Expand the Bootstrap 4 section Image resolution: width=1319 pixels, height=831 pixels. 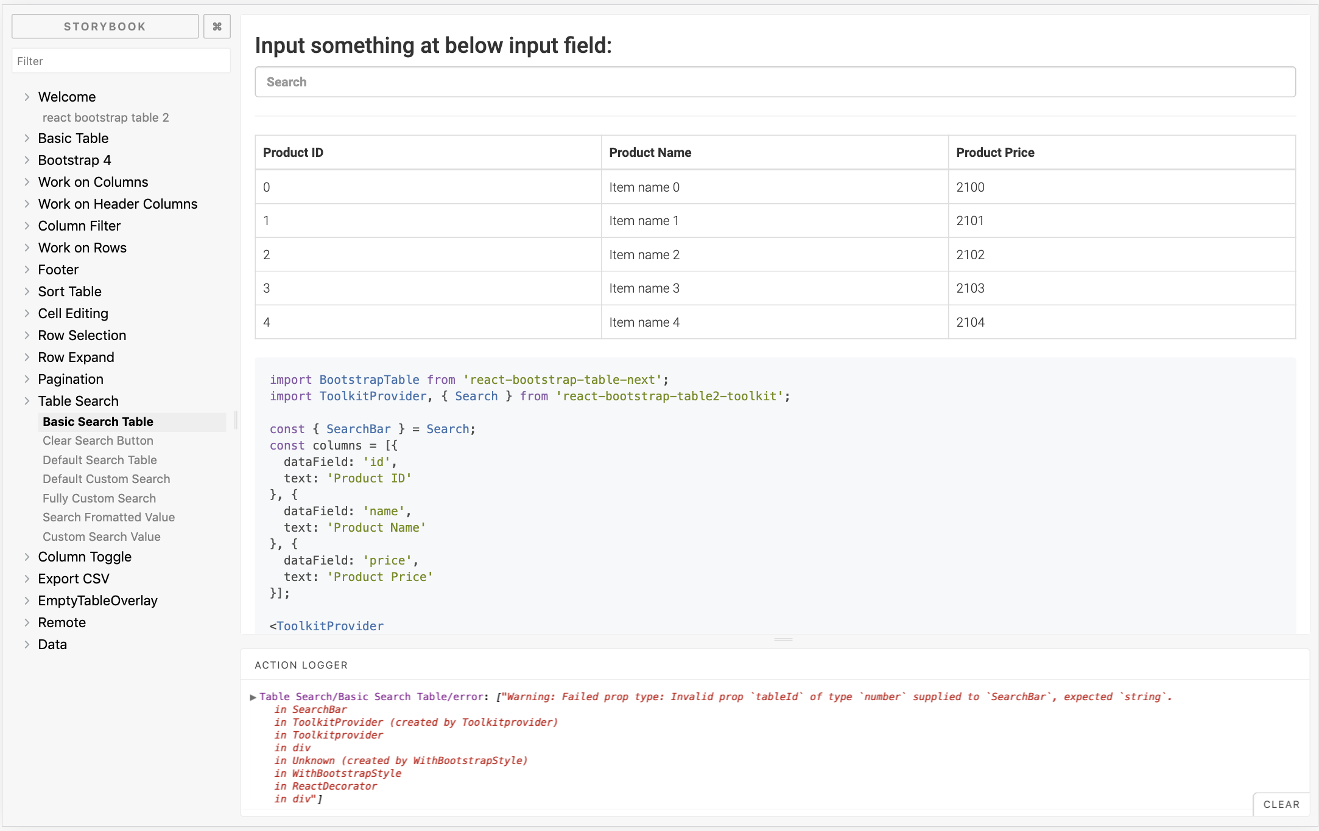(27, 160)
